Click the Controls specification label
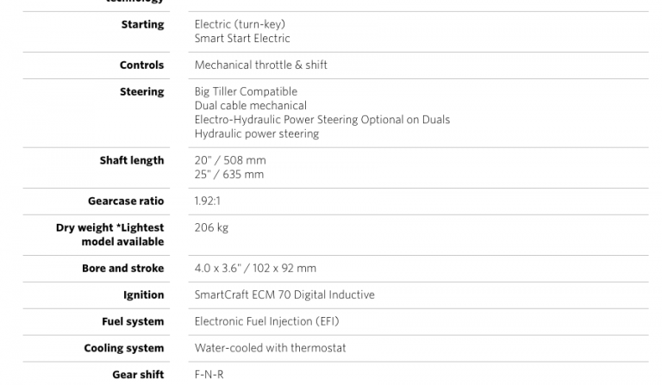662x385 pixels. tap(142, 65)
